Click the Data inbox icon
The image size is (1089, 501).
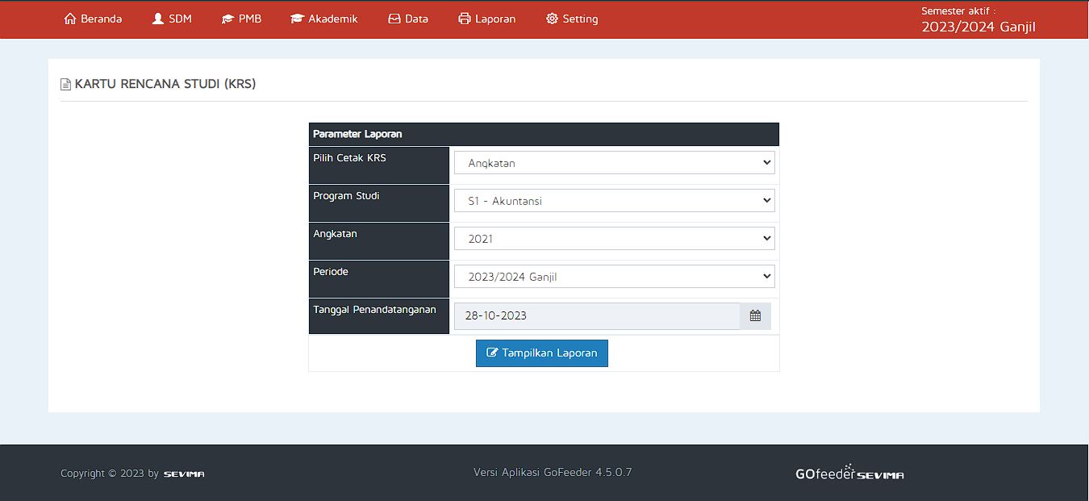tap(394, 19)
